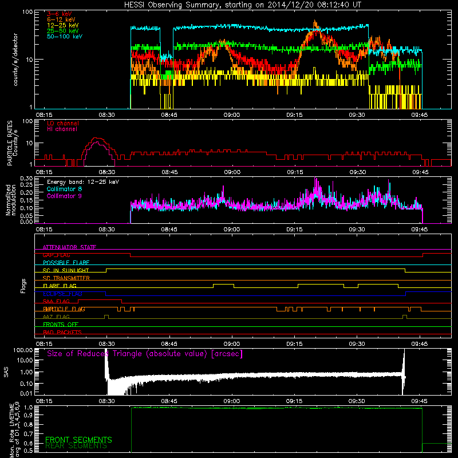Select the orange 6-12 keV legend label
This screenshot has width=458, height=458.
click(x=61, y=19)
